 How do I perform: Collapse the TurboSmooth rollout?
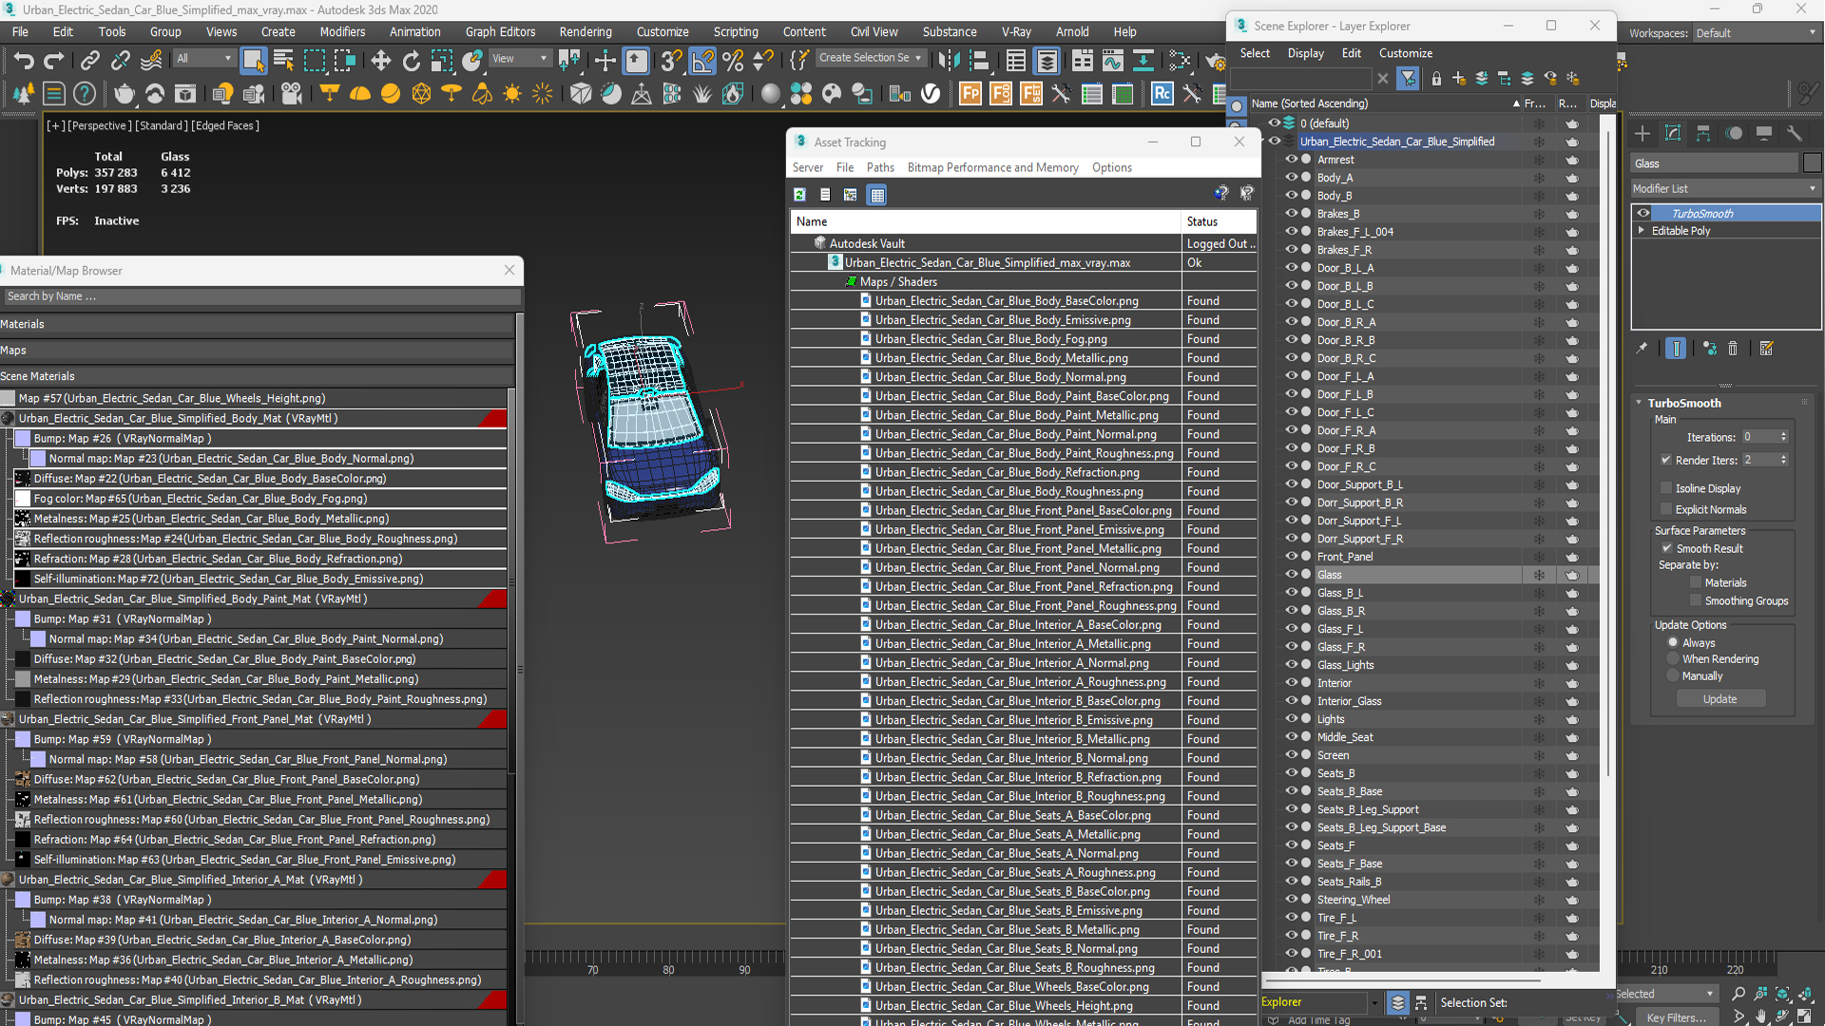coord(1639,403)
